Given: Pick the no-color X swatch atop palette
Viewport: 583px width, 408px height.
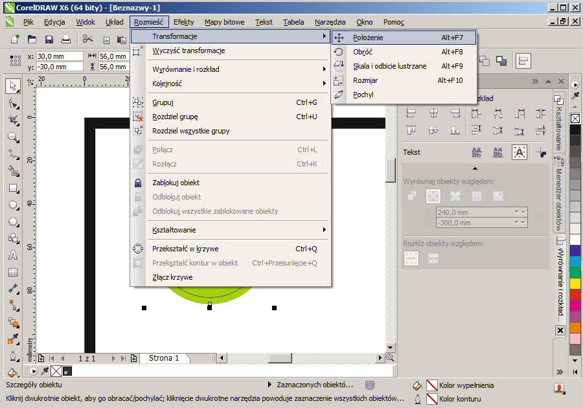Looking at the screenshot, I should [575, 119].
